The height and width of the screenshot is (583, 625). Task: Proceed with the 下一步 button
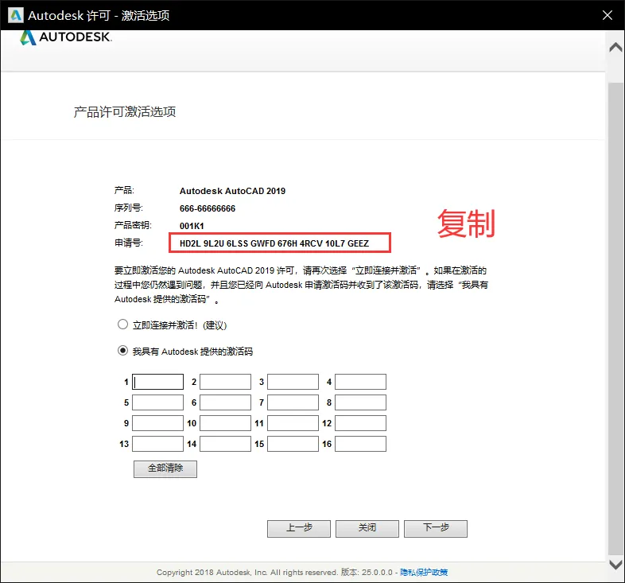click(436, 528)
